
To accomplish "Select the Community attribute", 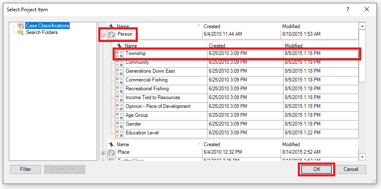I will tap(137, 62).
